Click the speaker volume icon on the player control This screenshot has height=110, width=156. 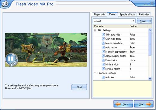point(15,63)
